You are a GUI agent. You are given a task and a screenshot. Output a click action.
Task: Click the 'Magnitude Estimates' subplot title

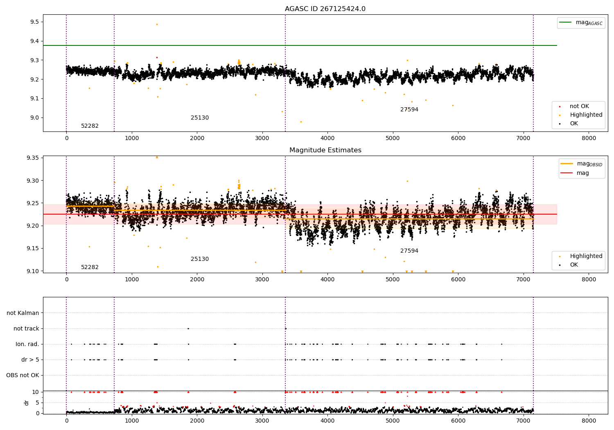[325, 150]
